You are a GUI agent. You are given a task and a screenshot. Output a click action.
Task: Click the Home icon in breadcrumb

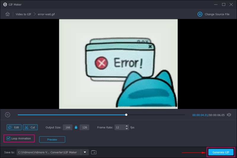click(8, 14)
